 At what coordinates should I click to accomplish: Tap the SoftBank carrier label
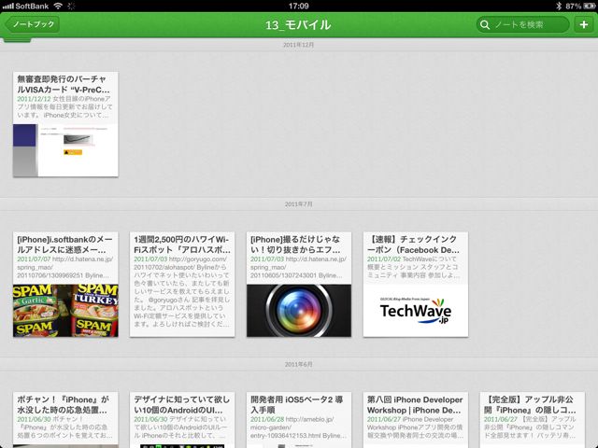click(32, 7)
